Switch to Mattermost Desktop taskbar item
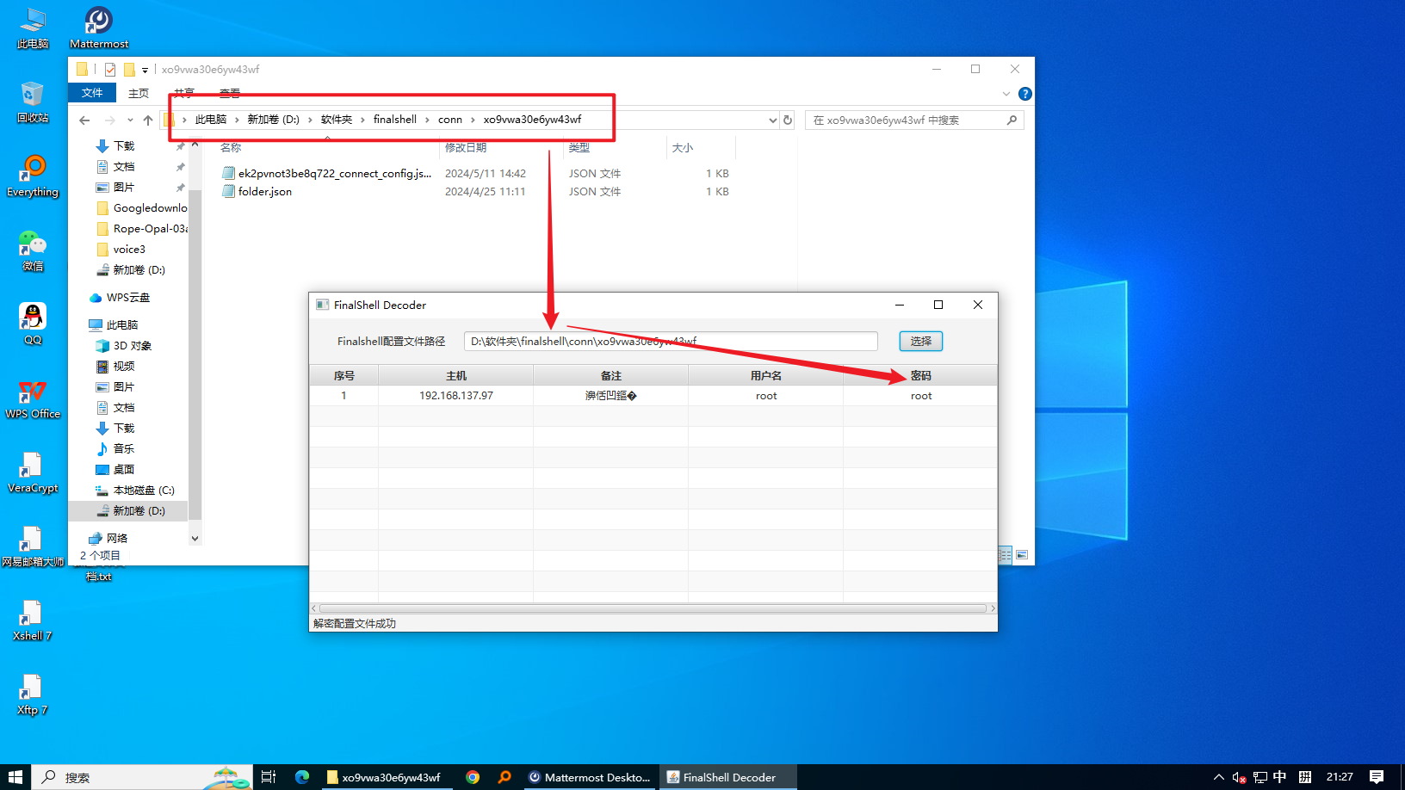 tap(591, 777)
